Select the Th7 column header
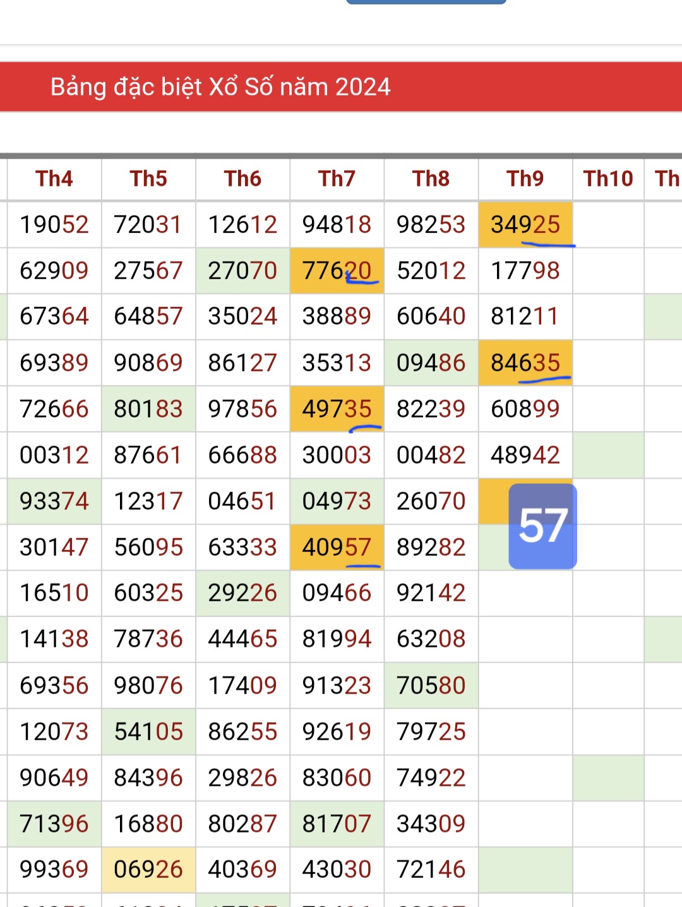682x907 pixels. (x=337, y=179)
